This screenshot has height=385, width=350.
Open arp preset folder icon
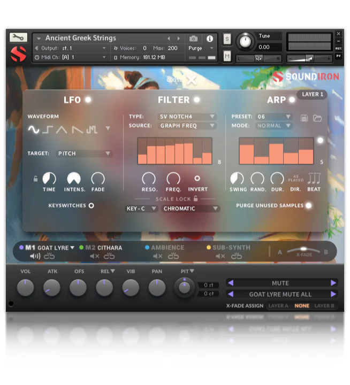pos(317,118)
